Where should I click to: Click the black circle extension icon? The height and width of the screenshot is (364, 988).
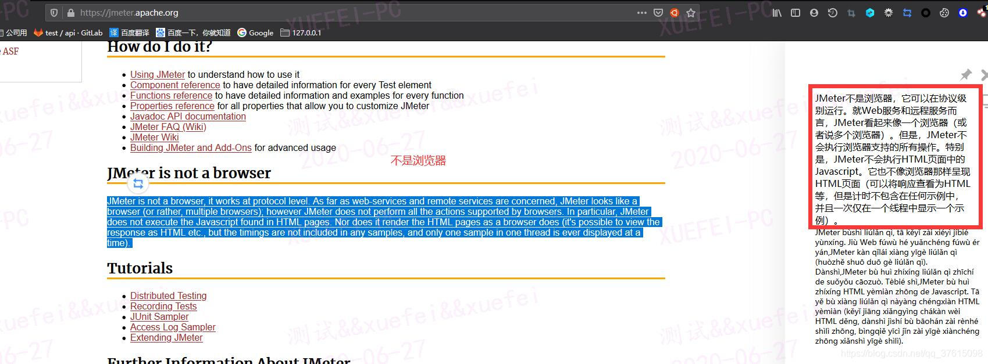coord(926,13)
